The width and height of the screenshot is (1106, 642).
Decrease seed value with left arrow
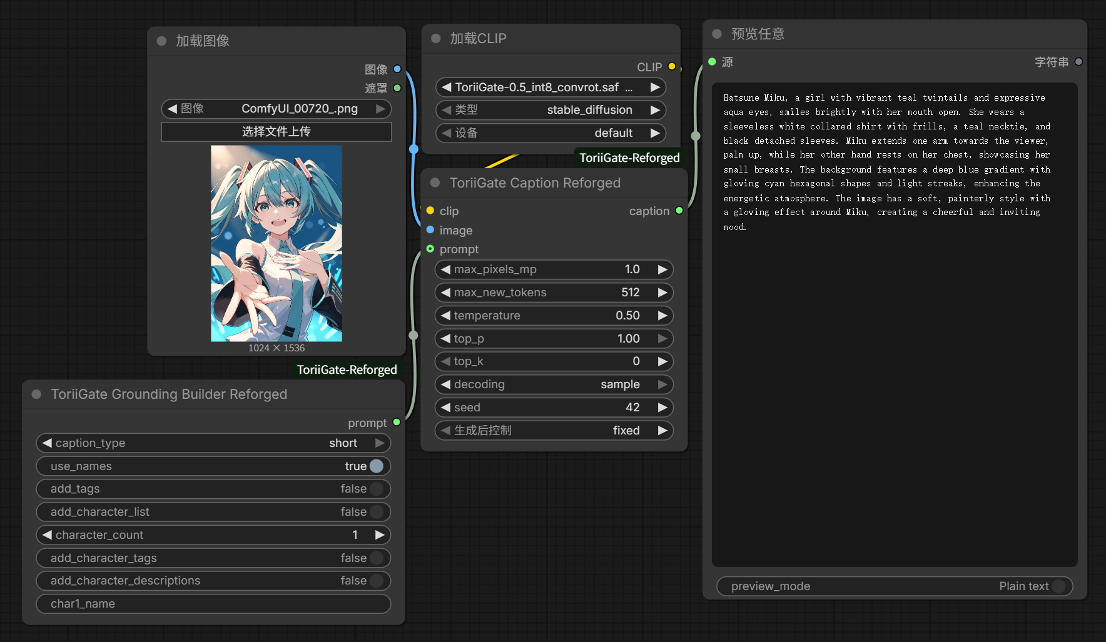445,408
